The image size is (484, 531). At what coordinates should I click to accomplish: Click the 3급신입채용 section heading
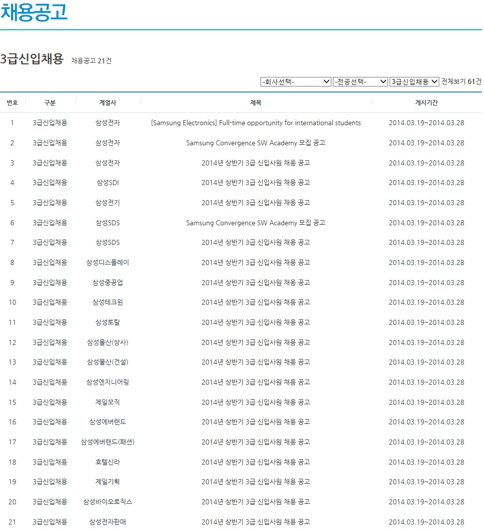[32, 59]
